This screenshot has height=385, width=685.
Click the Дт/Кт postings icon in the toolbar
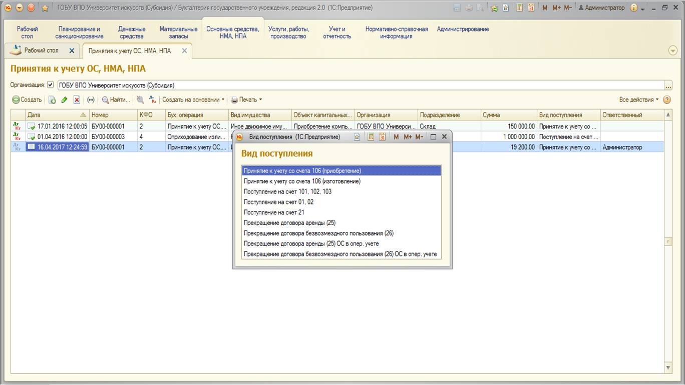(153, 100)
